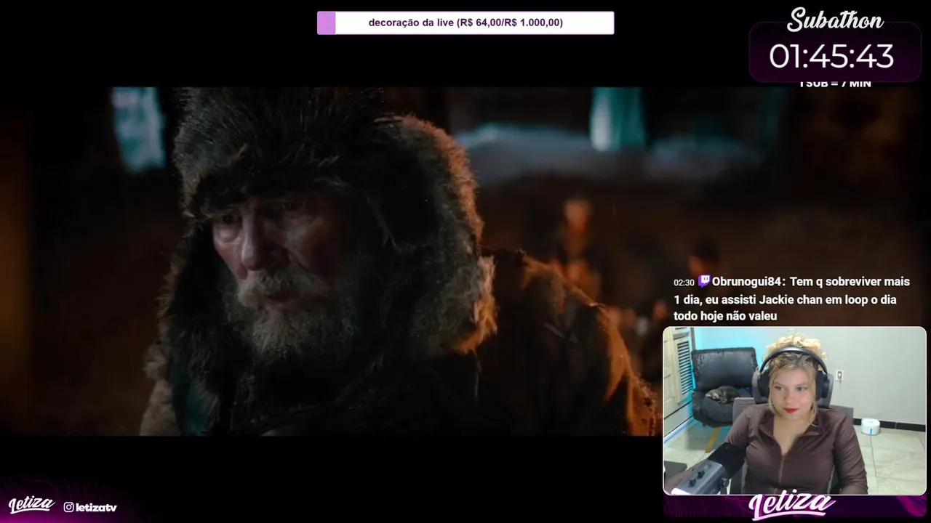The image size is (931, 523).
Task: Click the 'letizatv' Instagram handle text
Action: 96,507
